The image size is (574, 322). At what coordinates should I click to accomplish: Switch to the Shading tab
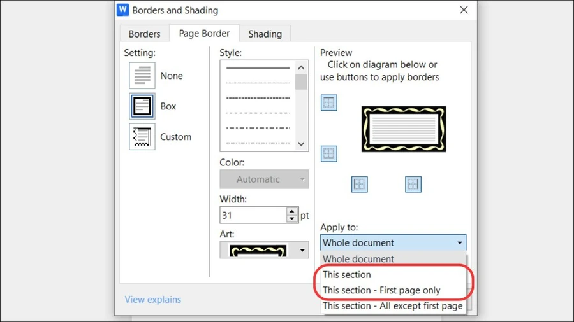pyautogui.click(x=265, y=34)
